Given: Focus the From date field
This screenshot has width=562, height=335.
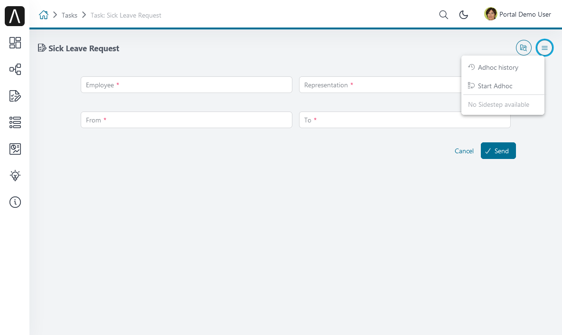Looking at the screenshot, I should [187, 120].
